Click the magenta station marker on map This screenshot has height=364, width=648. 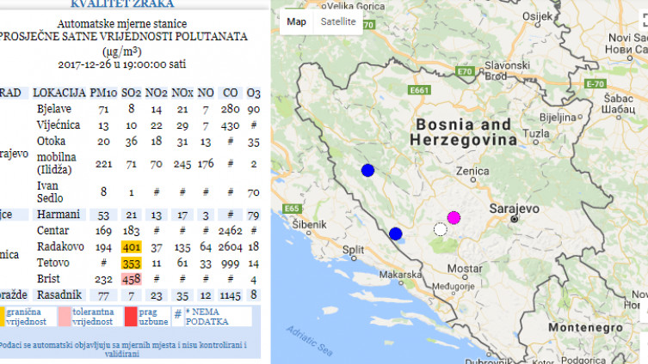(454, 217)
